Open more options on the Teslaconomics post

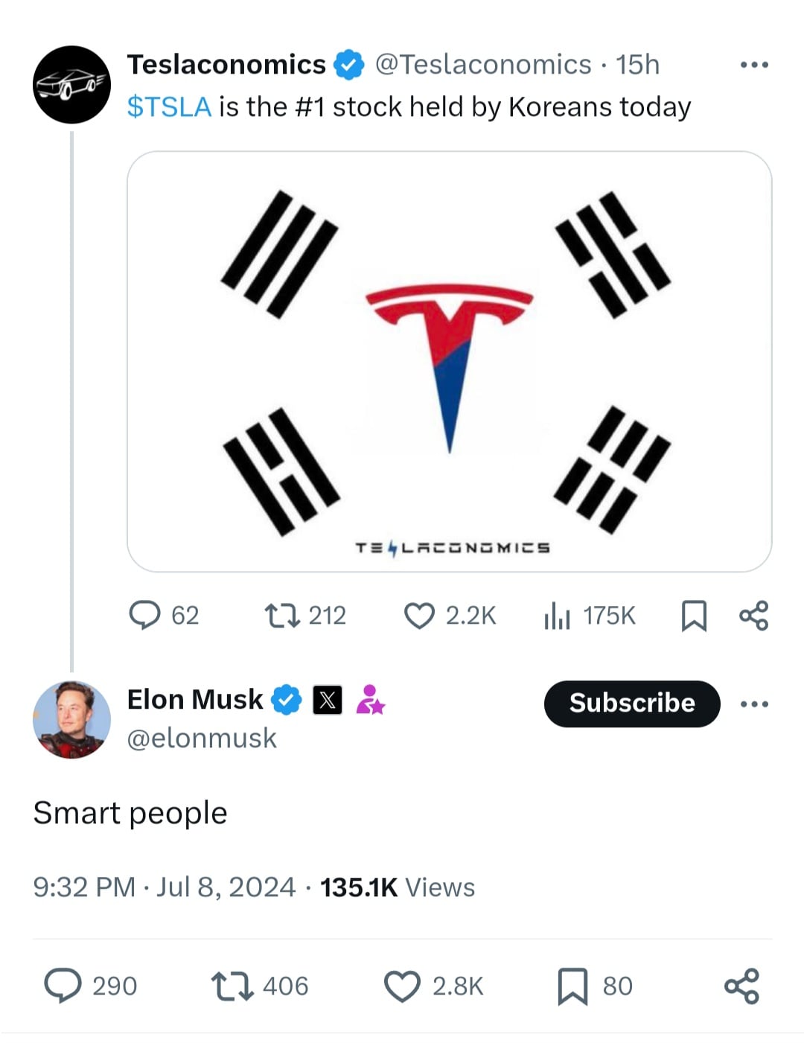[754, 66]
